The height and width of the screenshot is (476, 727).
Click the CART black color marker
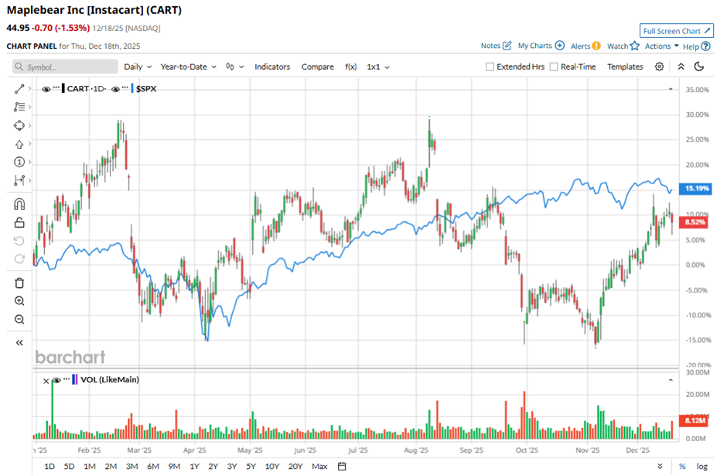pyautogui.click(x=63, y=88)
